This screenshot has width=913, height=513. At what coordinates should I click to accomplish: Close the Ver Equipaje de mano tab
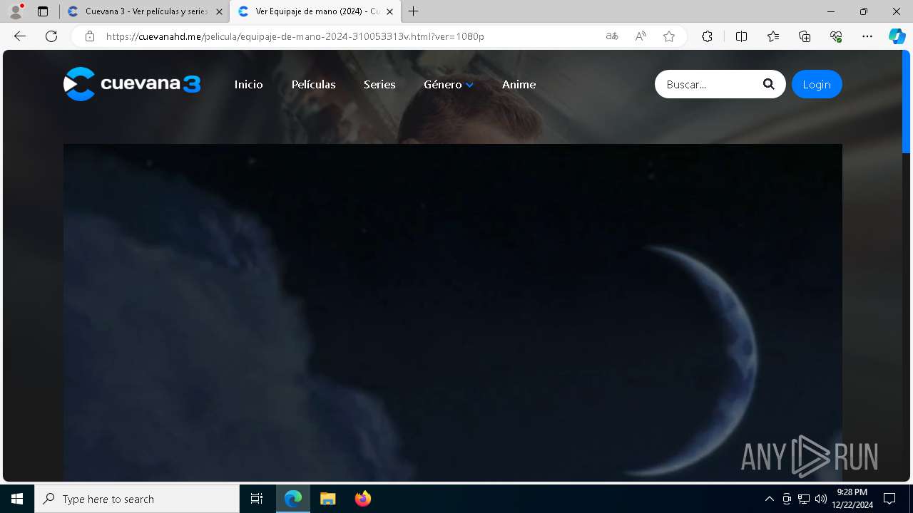[x=389, y=11]
